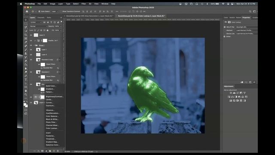Open the Layer menu in menu bar
The width and height of the screenshot is (275, 155).
tap(60, 4)
